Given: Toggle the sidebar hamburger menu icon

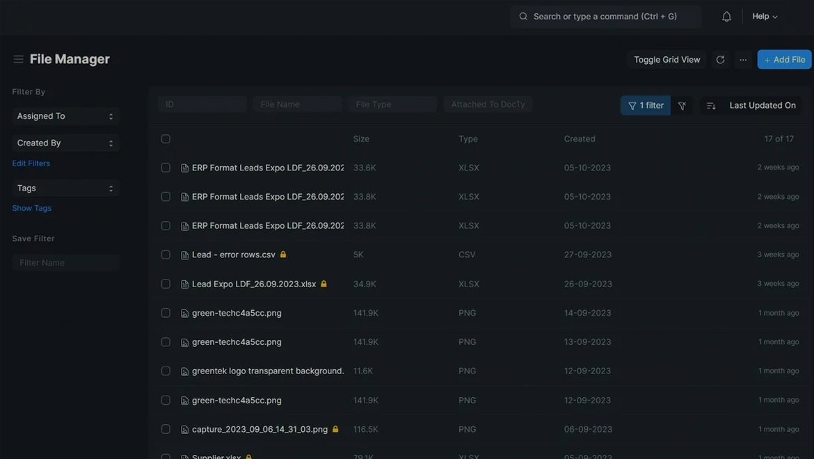Looking at the screenshot, I should [18, 59].
